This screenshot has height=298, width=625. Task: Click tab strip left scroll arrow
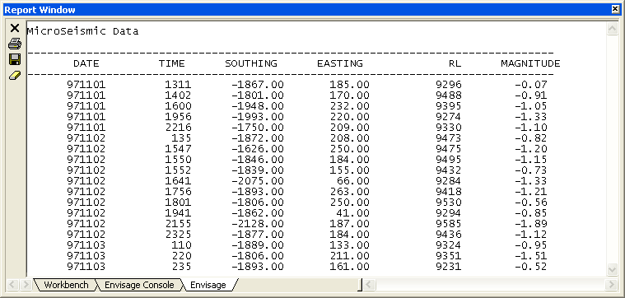(12, 285)
